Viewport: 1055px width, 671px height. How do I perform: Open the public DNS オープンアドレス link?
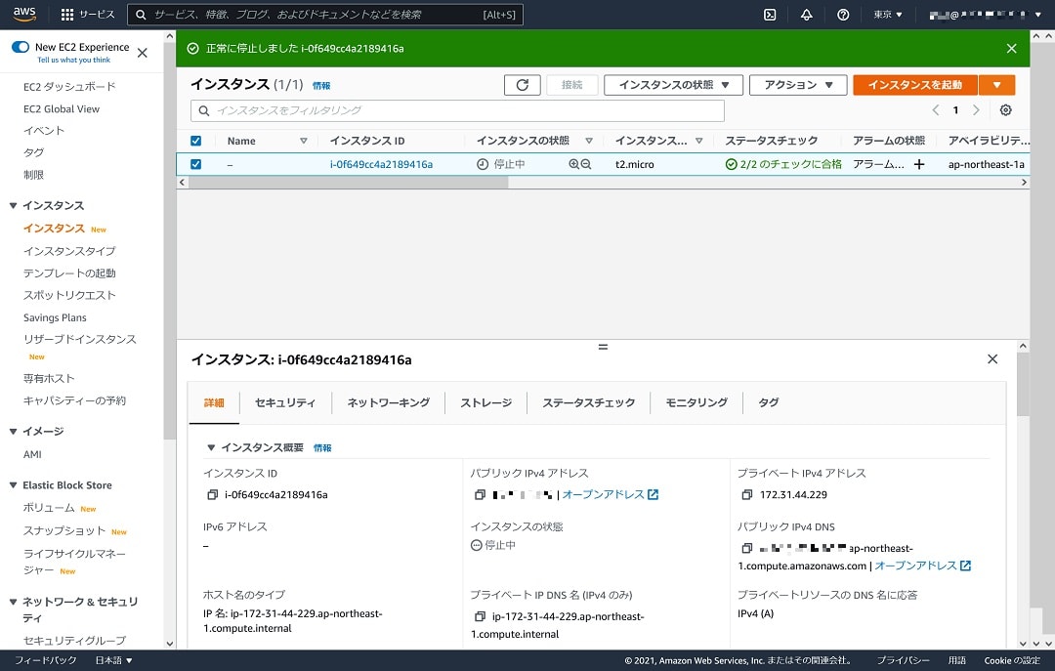(x=922, y=566)
